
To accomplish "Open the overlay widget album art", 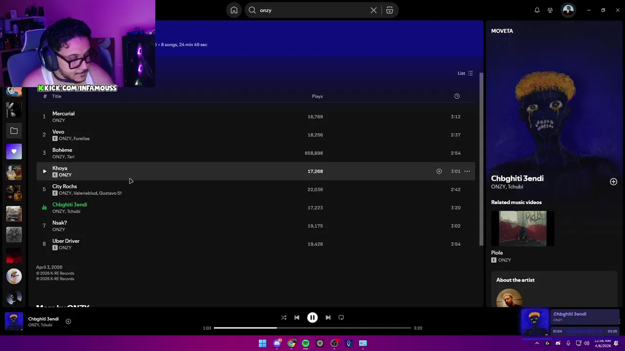I will 535,323.
